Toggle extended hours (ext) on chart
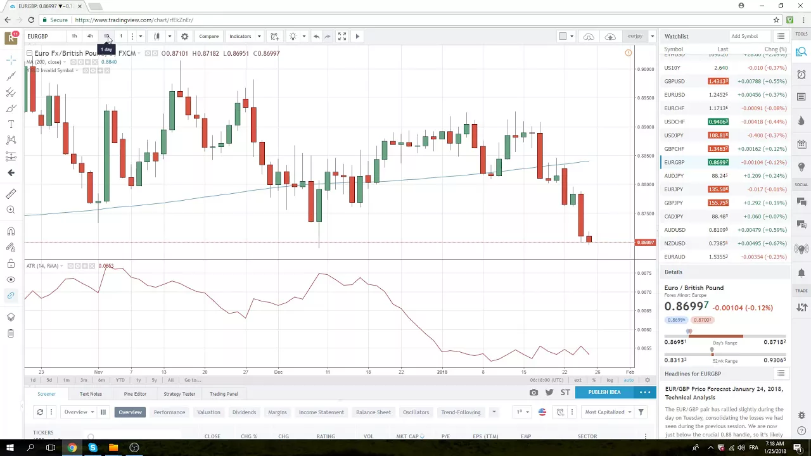 pos(578,380)
